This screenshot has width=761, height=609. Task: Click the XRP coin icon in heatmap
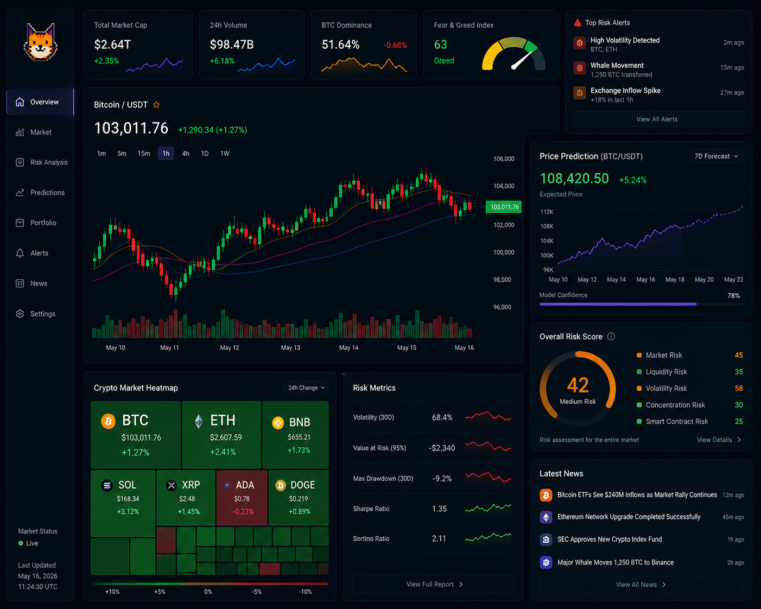click(x=172, y=485)
